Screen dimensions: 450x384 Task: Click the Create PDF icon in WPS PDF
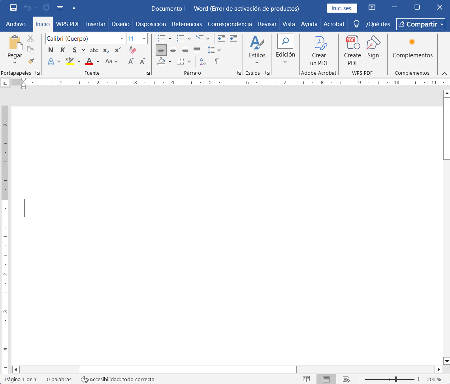click(x=352, y=51)
